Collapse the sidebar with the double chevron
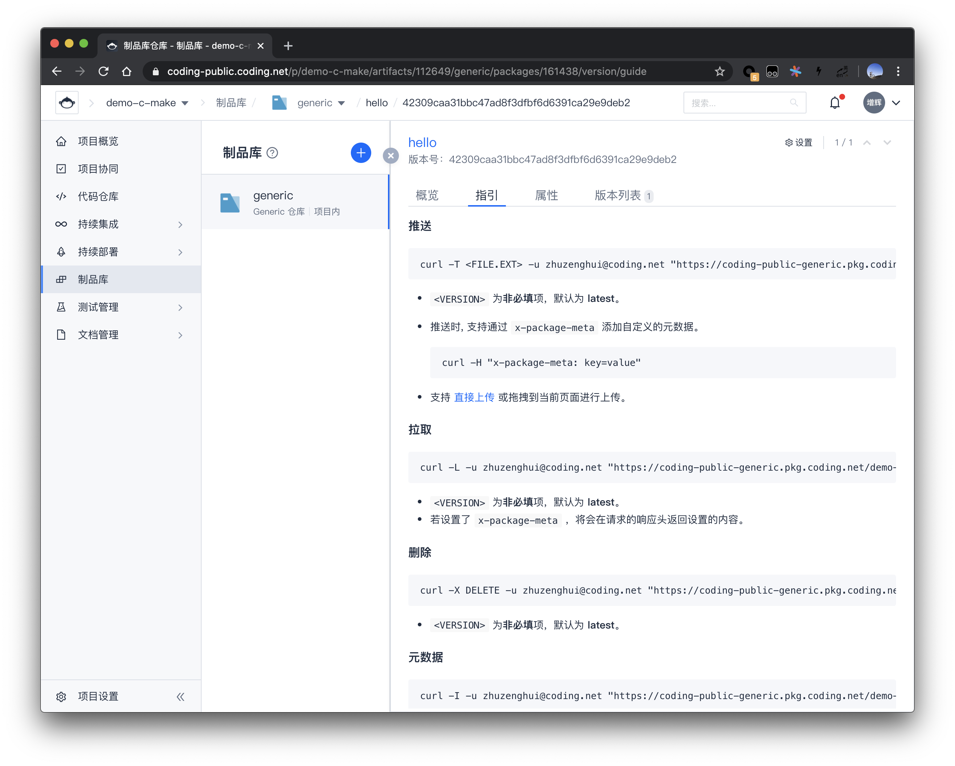Viewport: 955px width, 766px height. coord(180,697)
